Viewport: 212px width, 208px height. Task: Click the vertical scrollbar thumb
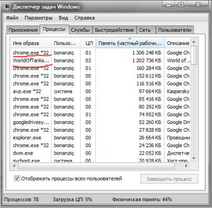coord(194,55)
